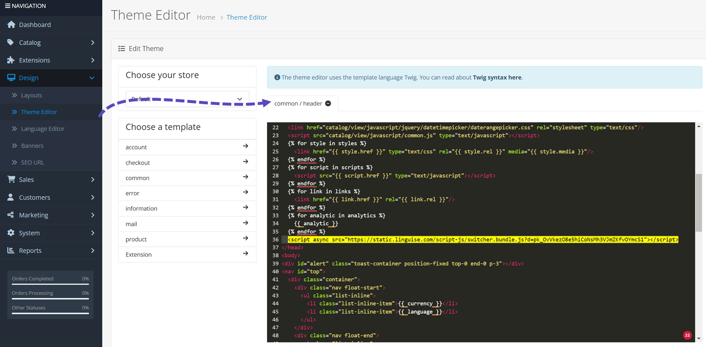Click the Catalog tag icon
The width and height of the screenshot is (706, 347).
coord(10,42)
